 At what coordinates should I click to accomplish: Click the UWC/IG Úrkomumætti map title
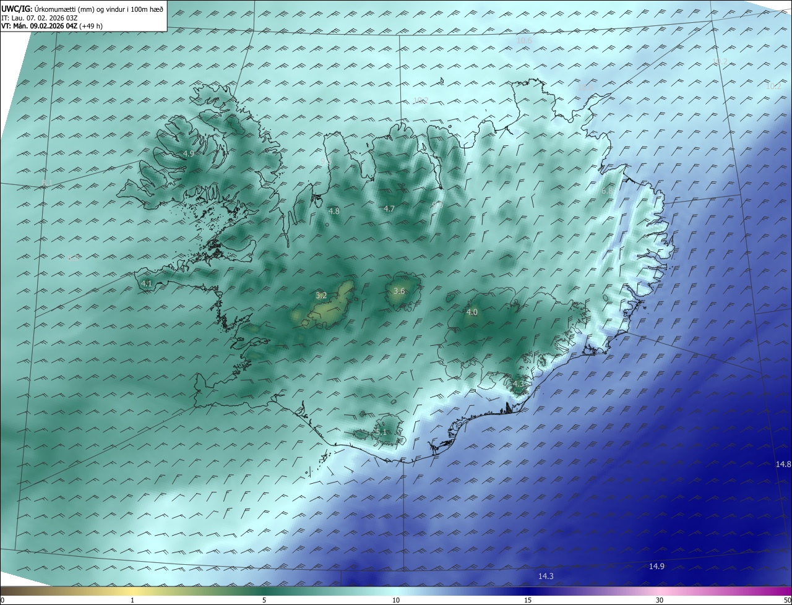(82, 9)
